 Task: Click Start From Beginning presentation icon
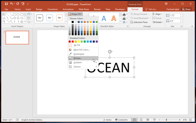click(x=23, y=4)
